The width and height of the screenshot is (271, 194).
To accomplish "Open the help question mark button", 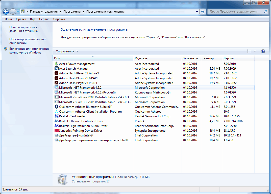I will click(263, 51).
